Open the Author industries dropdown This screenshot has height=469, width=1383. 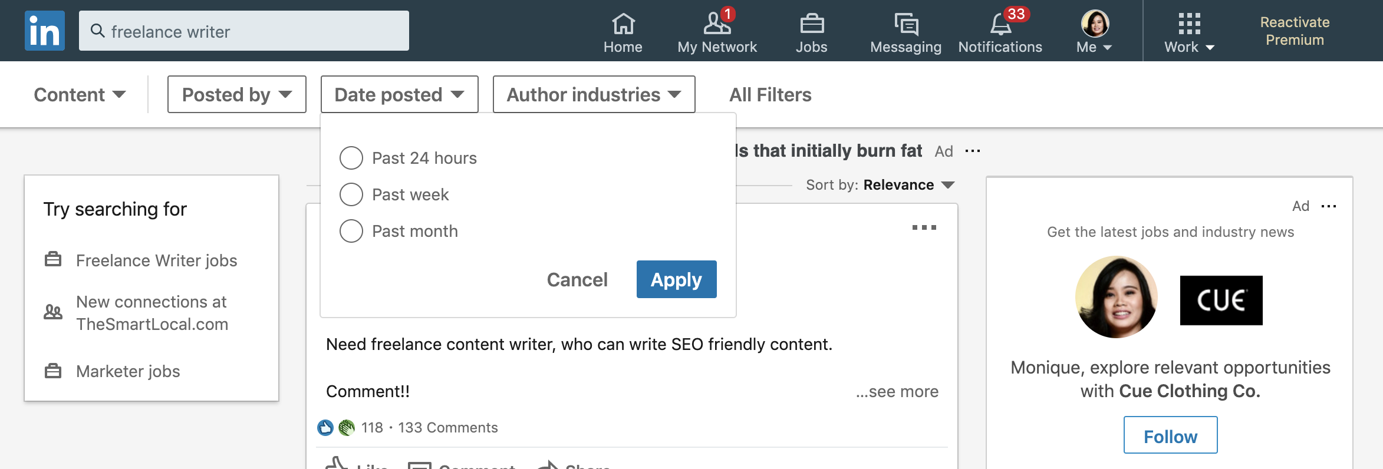tap(594, 94)
